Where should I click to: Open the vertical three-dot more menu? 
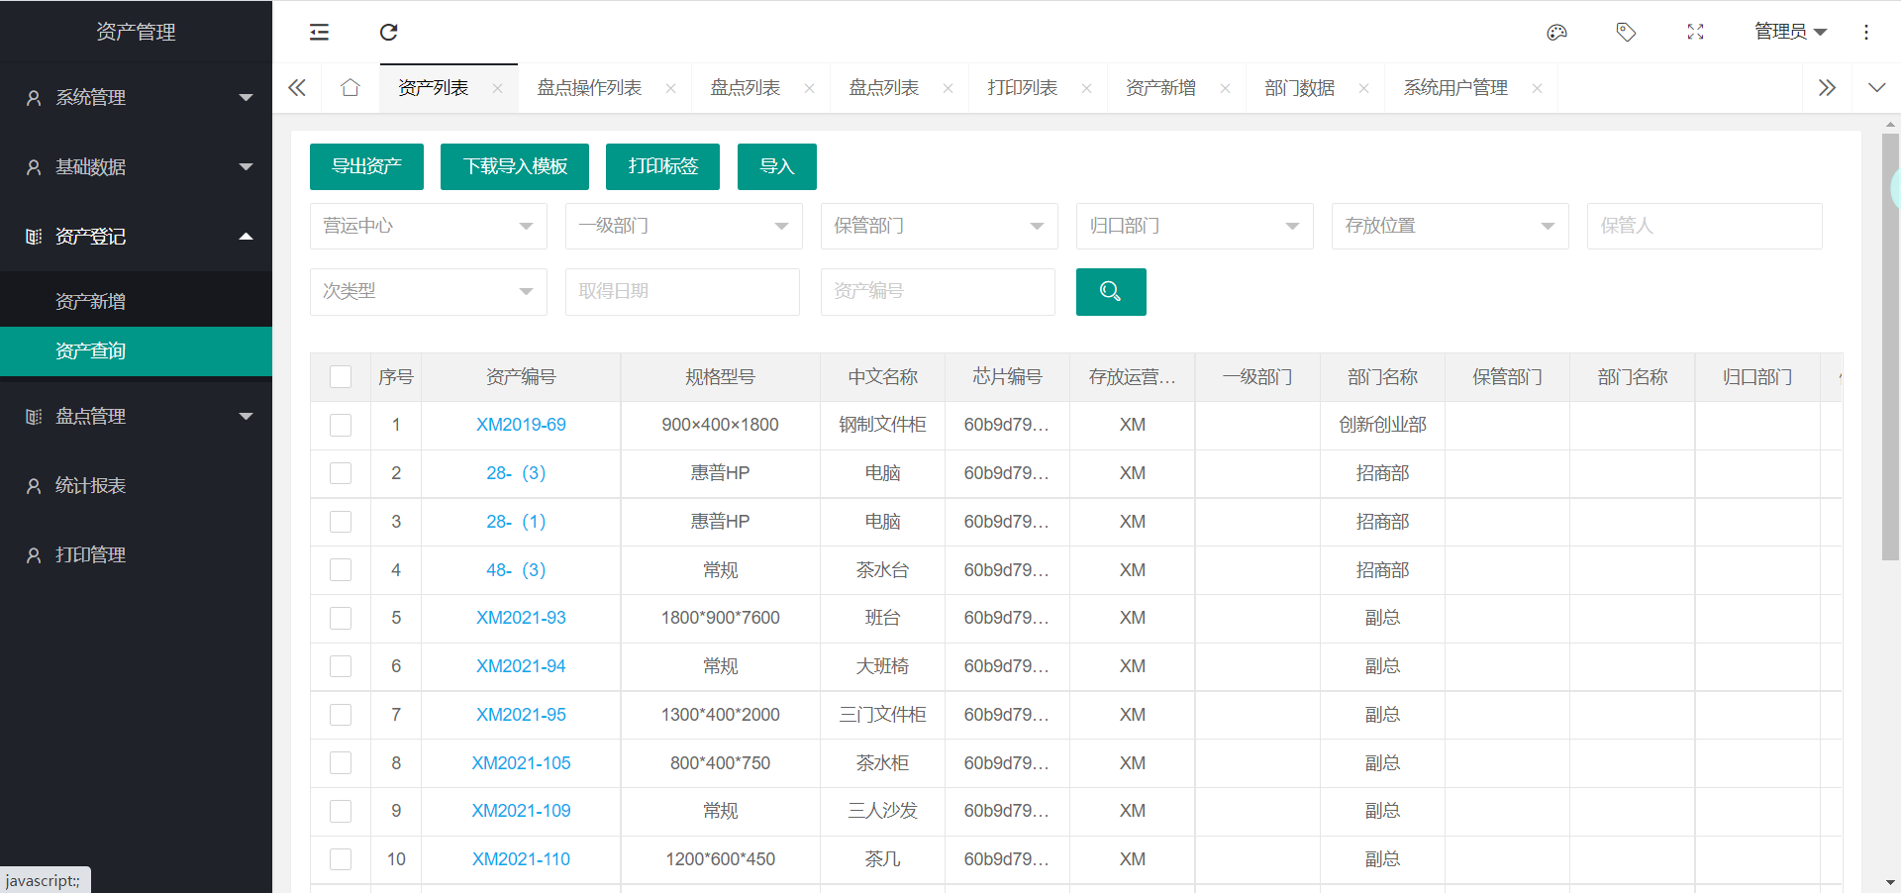point(1866,32)
